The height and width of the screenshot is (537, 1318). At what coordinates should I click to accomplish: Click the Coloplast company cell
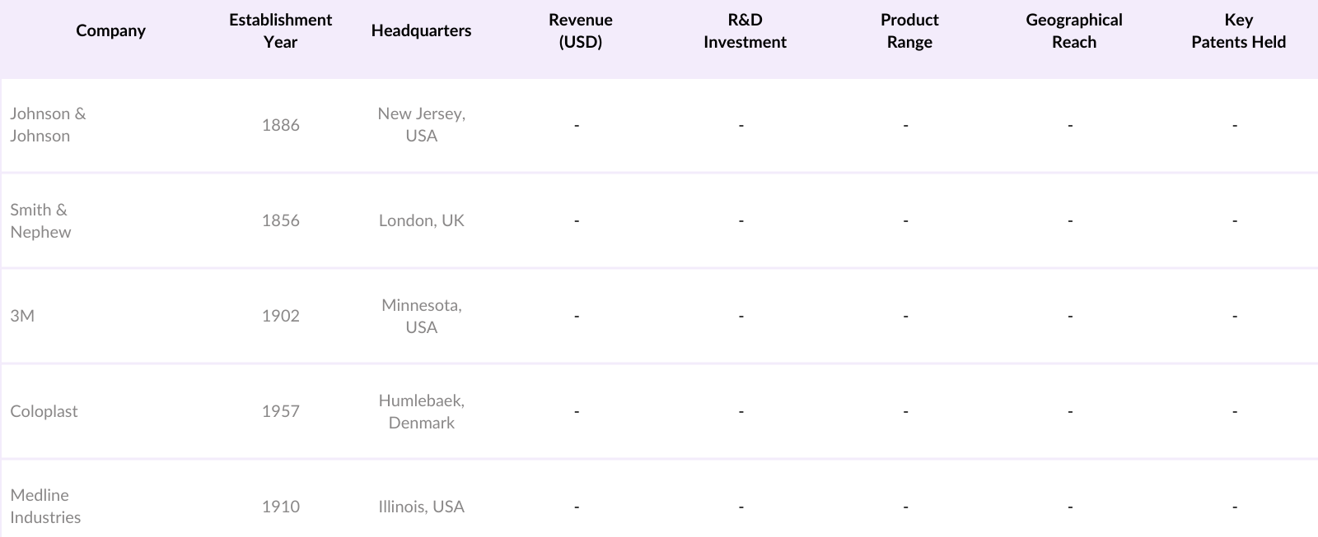point(44,411)
